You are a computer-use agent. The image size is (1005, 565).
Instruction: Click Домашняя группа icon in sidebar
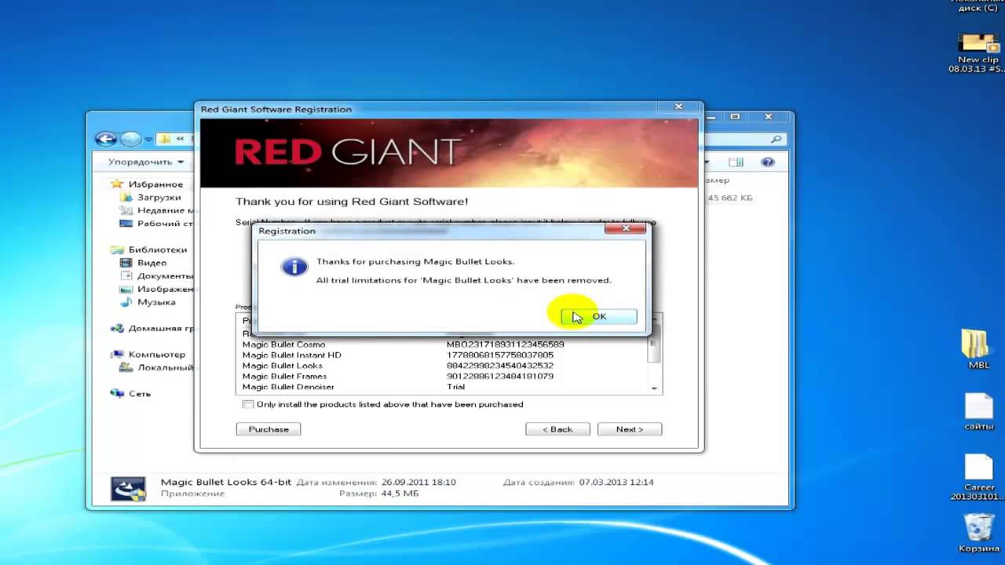click(x=117, y=328)
